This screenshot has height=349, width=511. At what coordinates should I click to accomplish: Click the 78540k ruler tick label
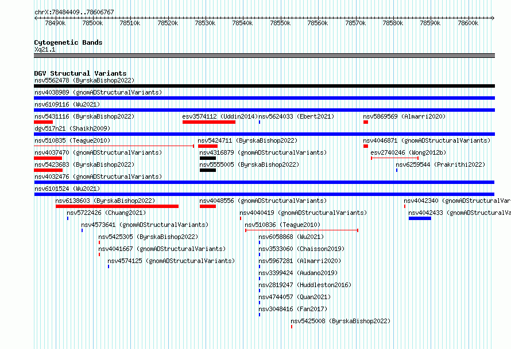pos(242,23)
